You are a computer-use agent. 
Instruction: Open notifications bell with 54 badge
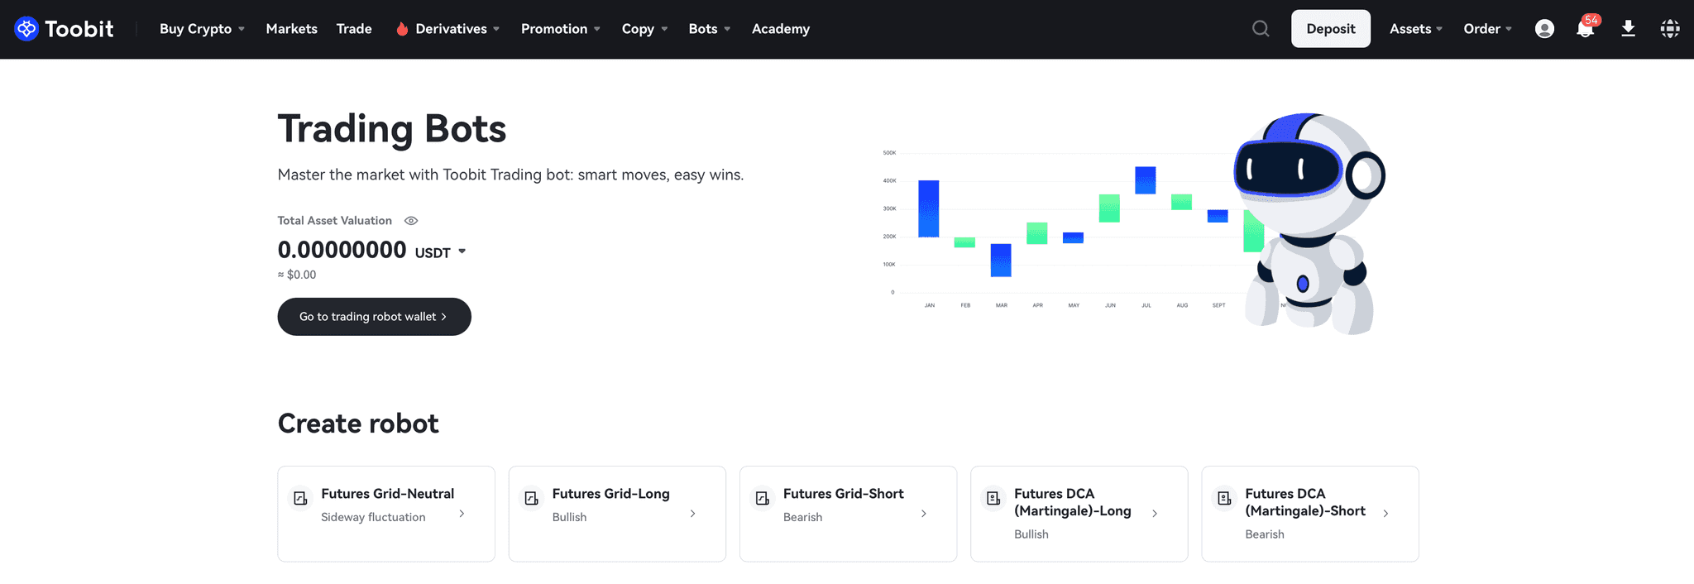[x=1584, y=29]
